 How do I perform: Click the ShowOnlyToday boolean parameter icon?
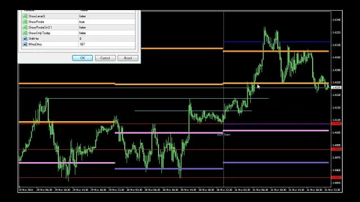point(25,33)
